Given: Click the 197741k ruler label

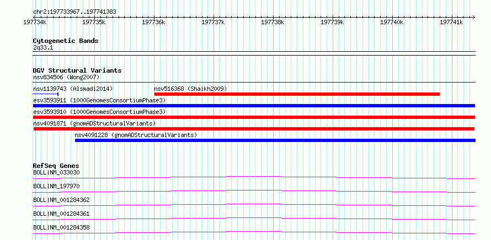Looking at the screenshot, I should [x=451, y=22].
